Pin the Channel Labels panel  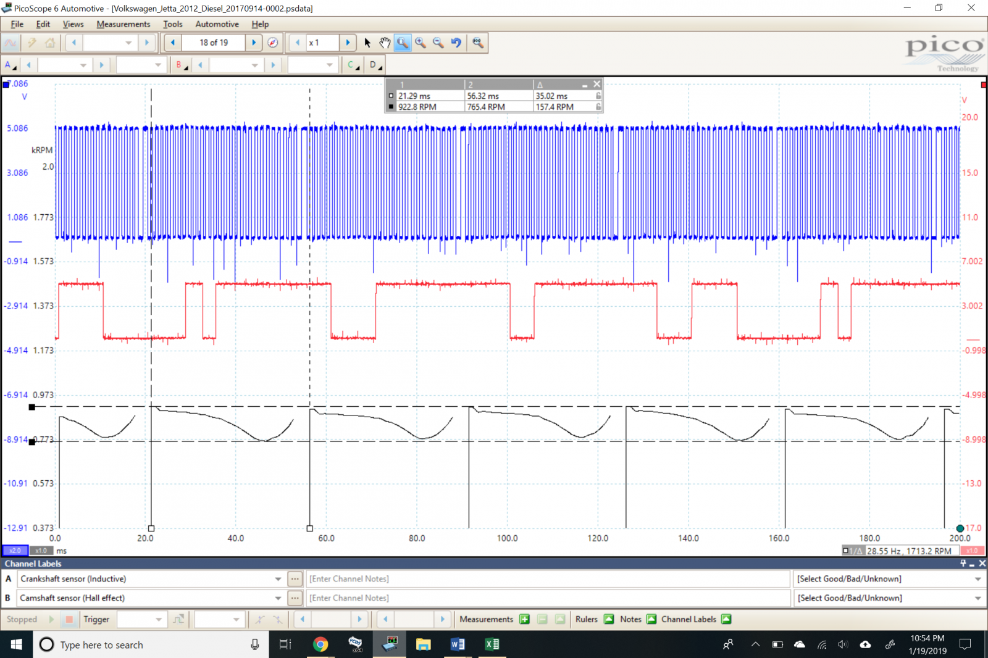963,563
